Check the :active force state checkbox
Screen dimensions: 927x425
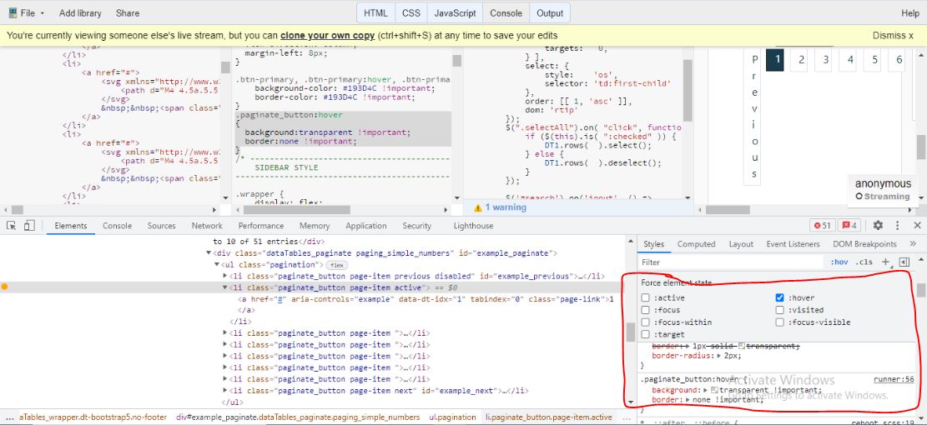[646, 297]
